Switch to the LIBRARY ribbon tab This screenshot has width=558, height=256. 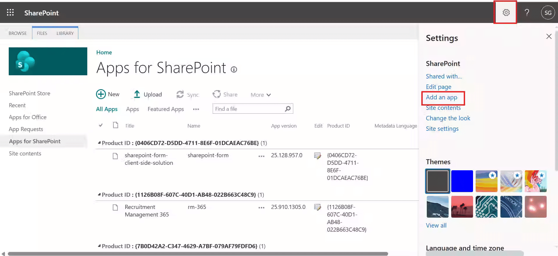tap(65, 33)
